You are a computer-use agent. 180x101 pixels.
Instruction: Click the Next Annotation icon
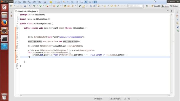[x=99, y=6]
